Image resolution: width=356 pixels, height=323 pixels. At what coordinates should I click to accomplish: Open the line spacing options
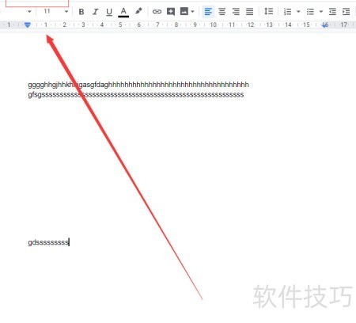268,11
